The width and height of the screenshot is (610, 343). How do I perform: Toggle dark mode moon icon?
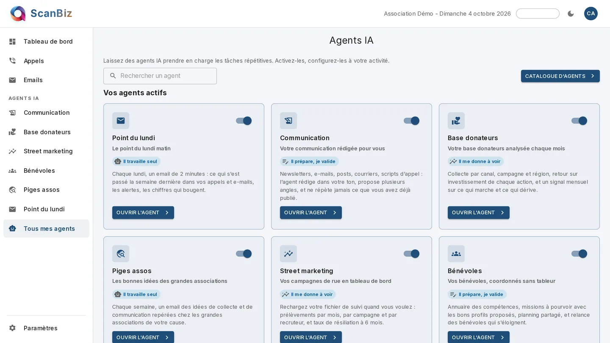571,14
